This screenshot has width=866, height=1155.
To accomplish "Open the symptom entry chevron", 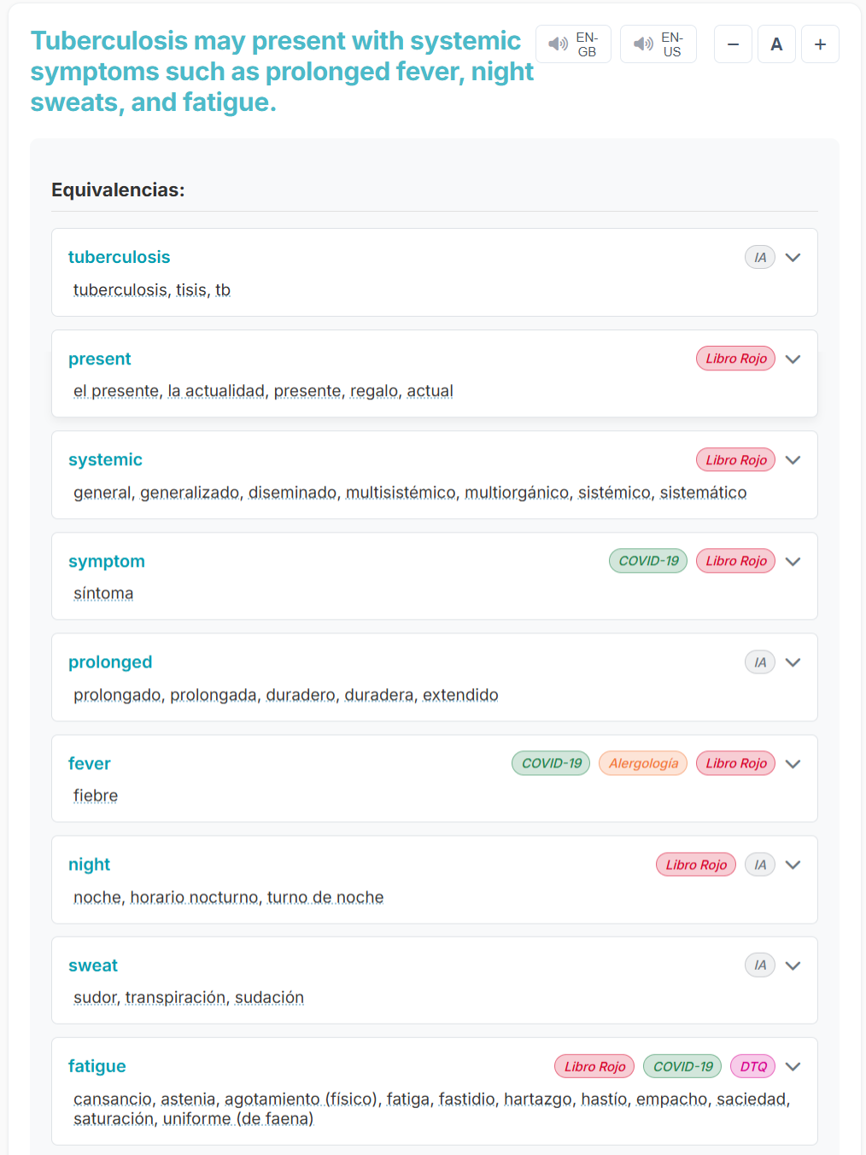I will pos(793,561).
